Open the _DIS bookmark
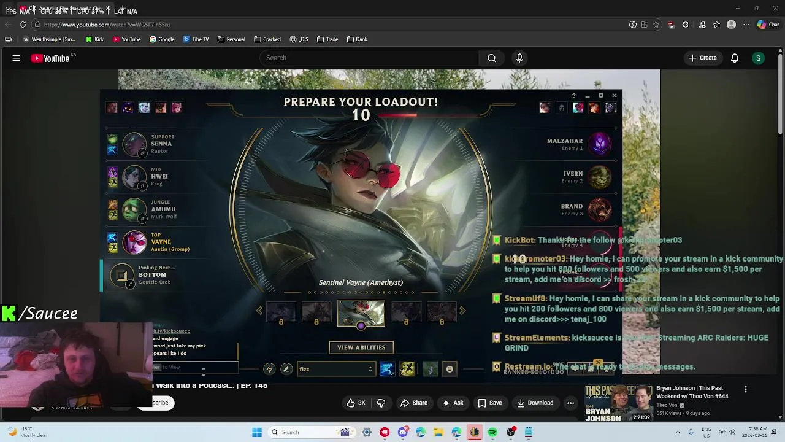785x442 pixels. 299,39
